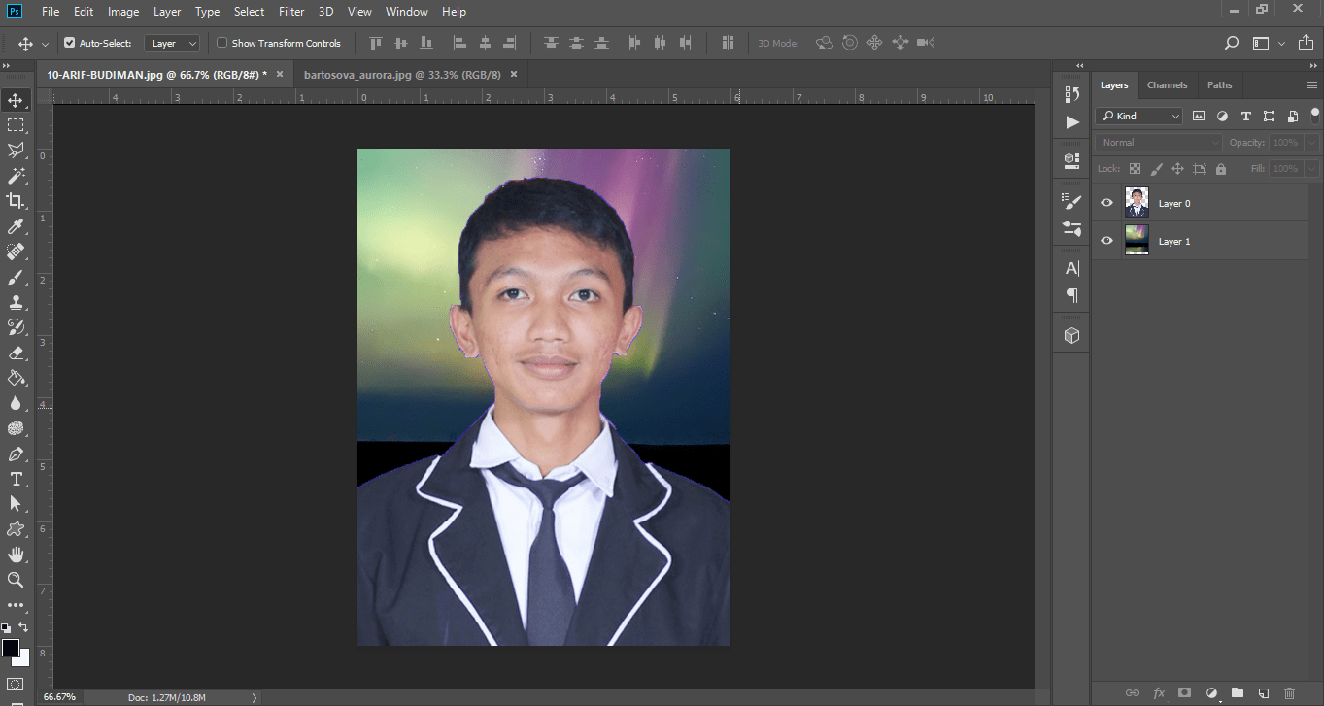Viewport: 1324px width, 706px height.
Task: Switch to the Channels tab
Action: pos(1167,84)
